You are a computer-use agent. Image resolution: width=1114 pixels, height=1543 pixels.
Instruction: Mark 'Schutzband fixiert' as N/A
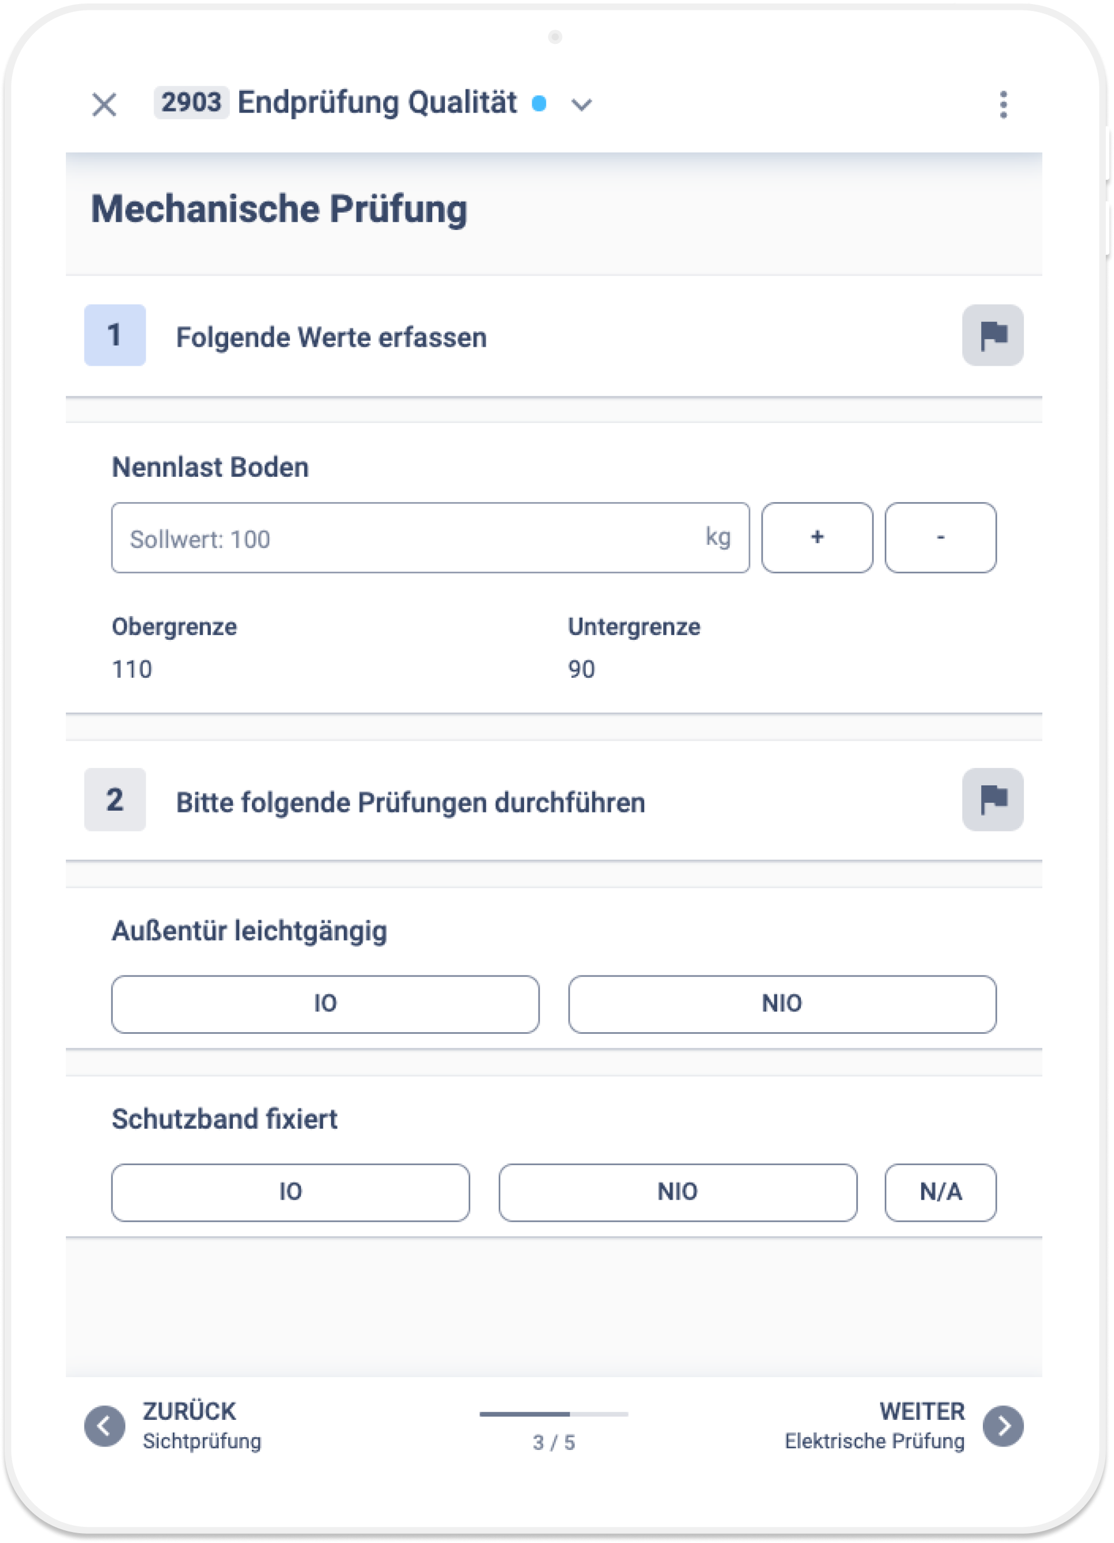pyautogui.click(x=940, y=1192)
